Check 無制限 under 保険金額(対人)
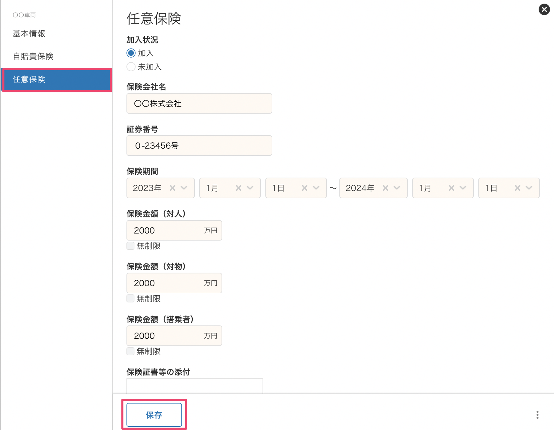Screen dimensions: 554x430 click(130, 246)
